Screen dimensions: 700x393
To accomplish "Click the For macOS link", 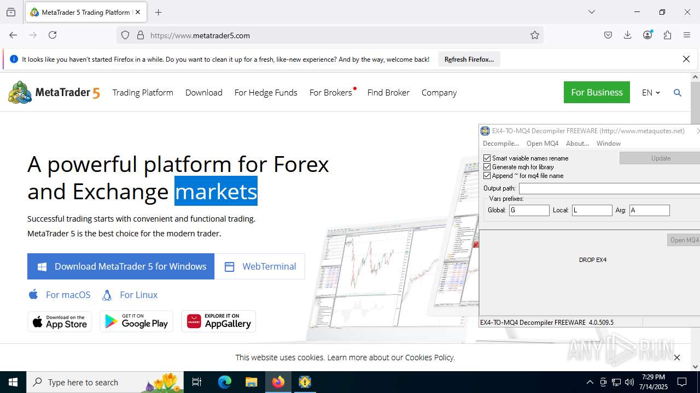I will (60, 295).
